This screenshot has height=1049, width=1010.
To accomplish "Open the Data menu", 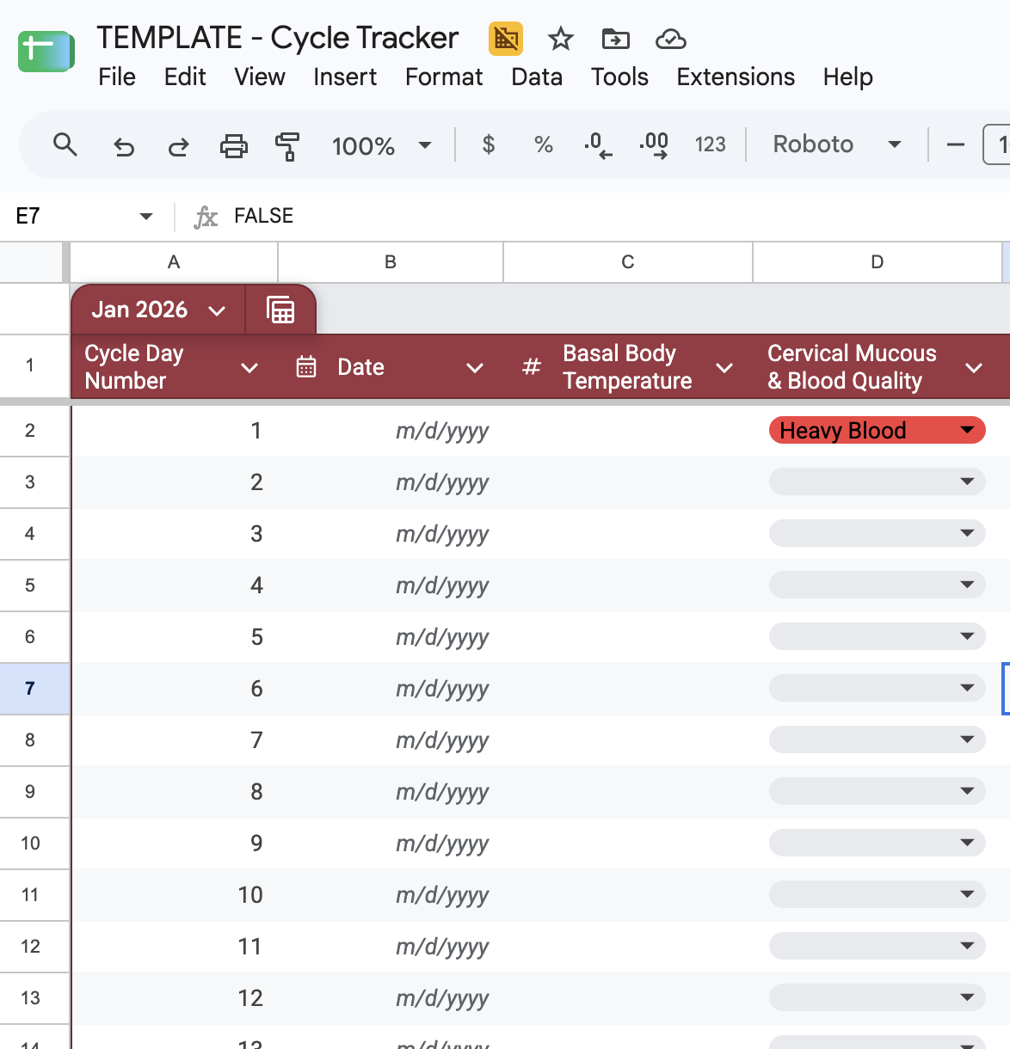I will (x=537, y=77).
